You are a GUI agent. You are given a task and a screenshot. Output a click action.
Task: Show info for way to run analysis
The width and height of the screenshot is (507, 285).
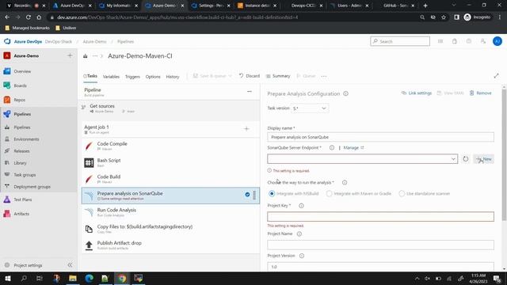[x=345, y=183]
